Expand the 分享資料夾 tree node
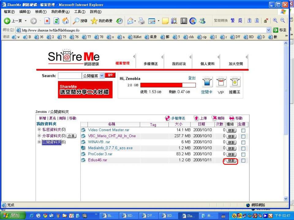Screen dimensions: 294x220 click(39, 136)
